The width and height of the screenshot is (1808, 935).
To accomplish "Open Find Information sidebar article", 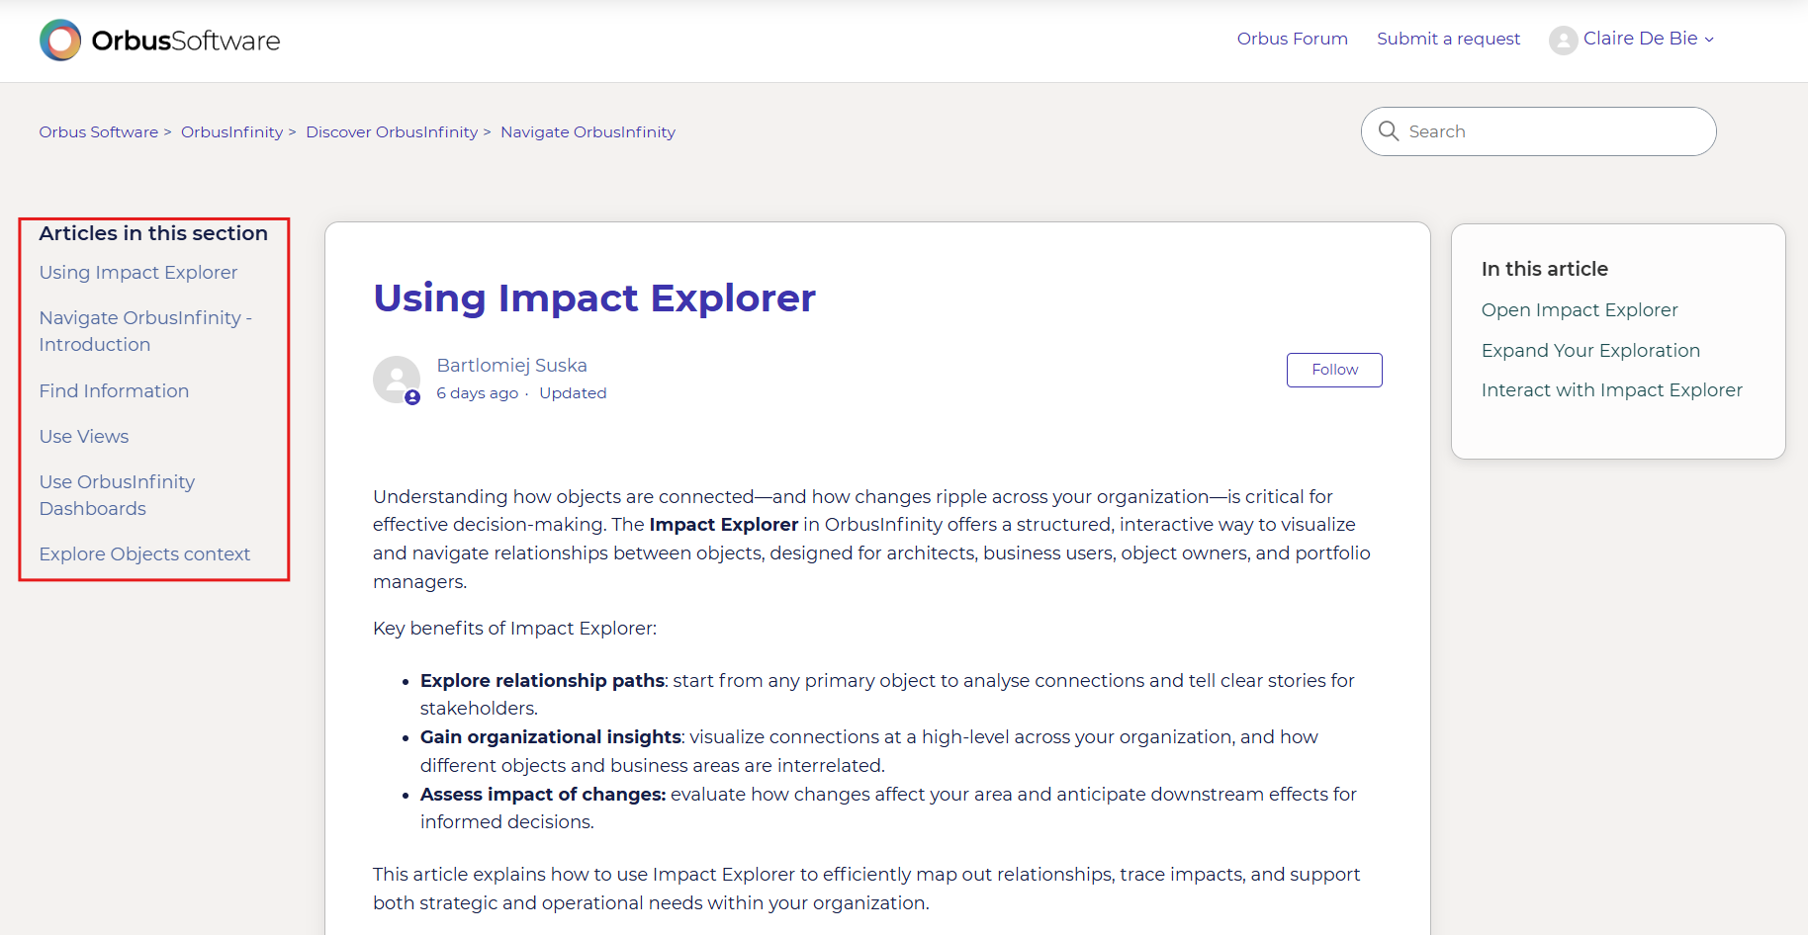I will (114, 391).
